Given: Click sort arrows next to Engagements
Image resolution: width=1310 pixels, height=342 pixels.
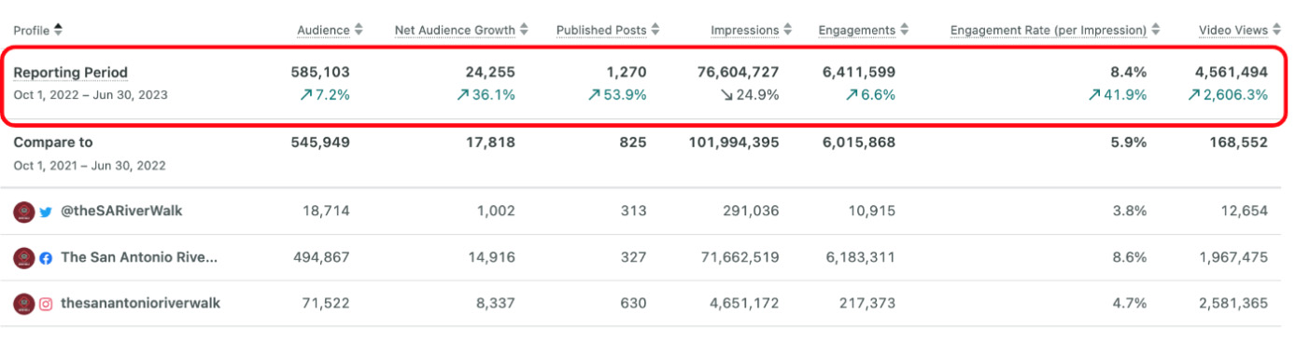Looking at the screenshot, I should [905, 30].
